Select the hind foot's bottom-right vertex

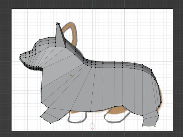[156, 126]
